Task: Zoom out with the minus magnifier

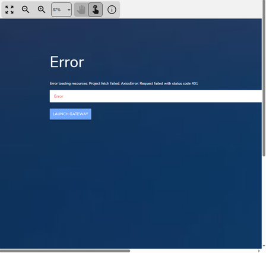Action: click(x=26, y=10)
